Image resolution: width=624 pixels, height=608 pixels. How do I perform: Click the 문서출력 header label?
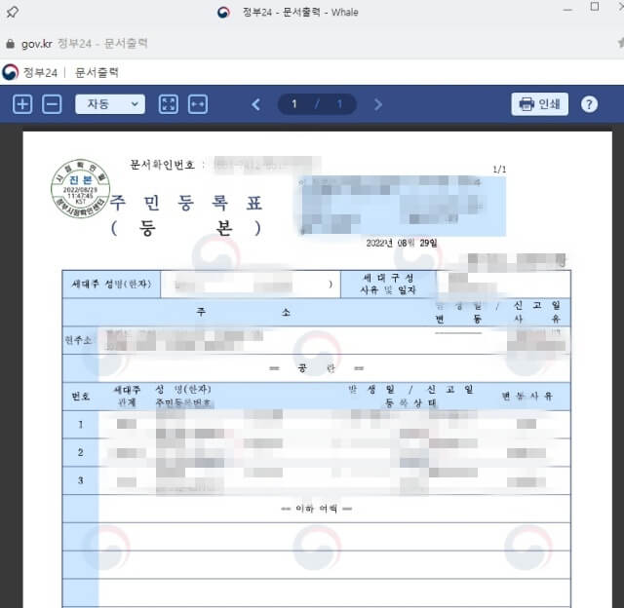coord(97,72)
